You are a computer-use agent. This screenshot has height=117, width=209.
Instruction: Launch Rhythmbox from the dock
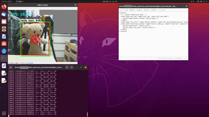(x=4, y=29)
